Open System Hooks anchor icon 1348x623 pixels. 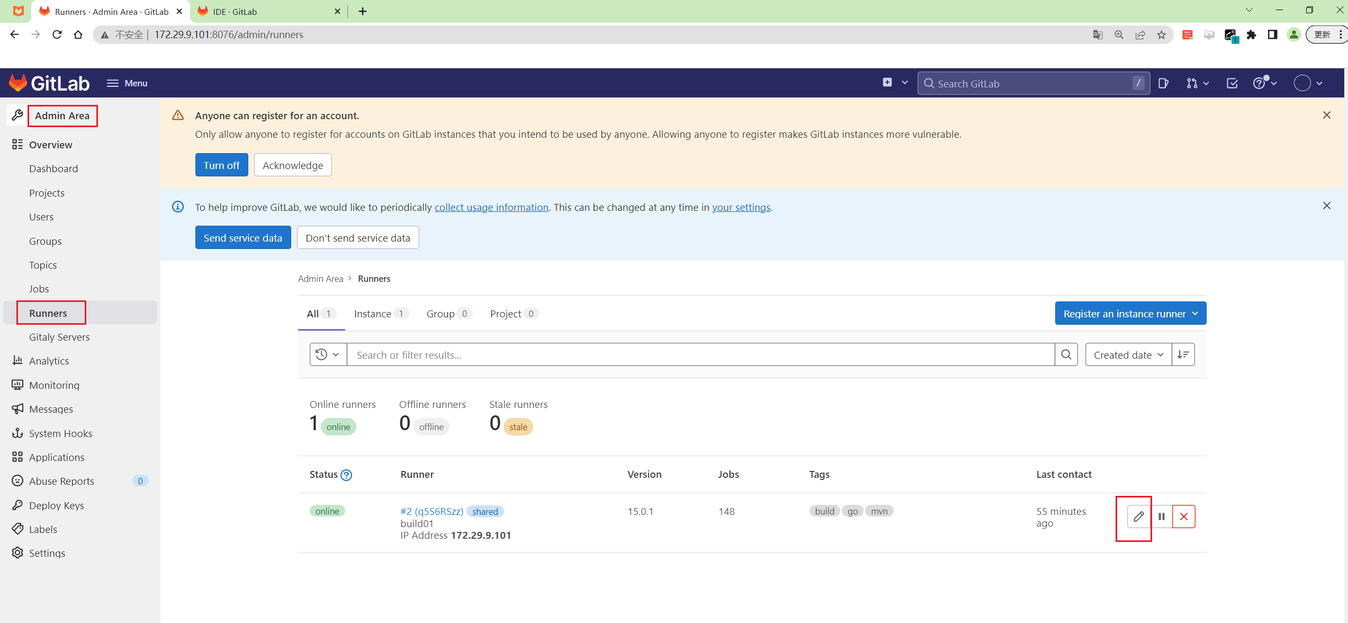coord(17,433)
